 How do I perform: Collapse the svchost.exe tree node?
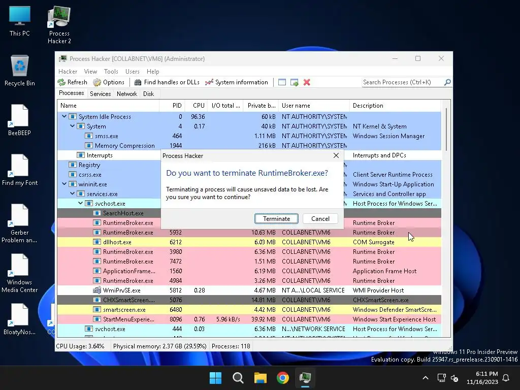(x=80, y=203)
